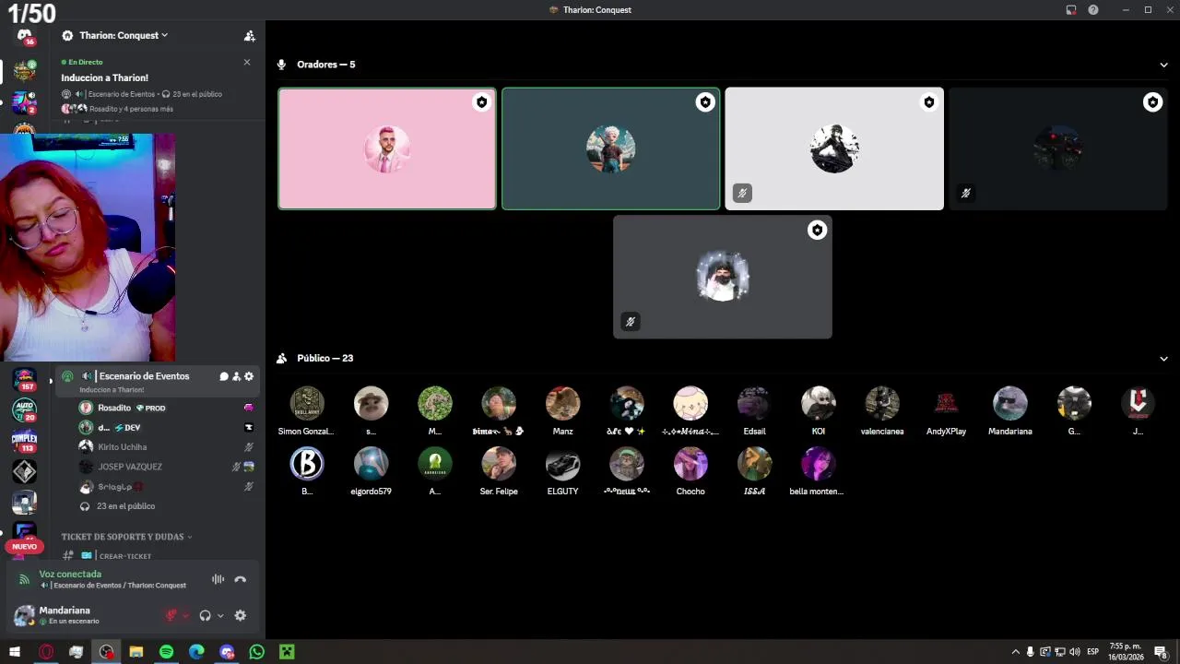The width and height of the screenshot is (1180, 664).
Task: Open the COMPLEX server icon with 113 badge
Action: (25, 441)
